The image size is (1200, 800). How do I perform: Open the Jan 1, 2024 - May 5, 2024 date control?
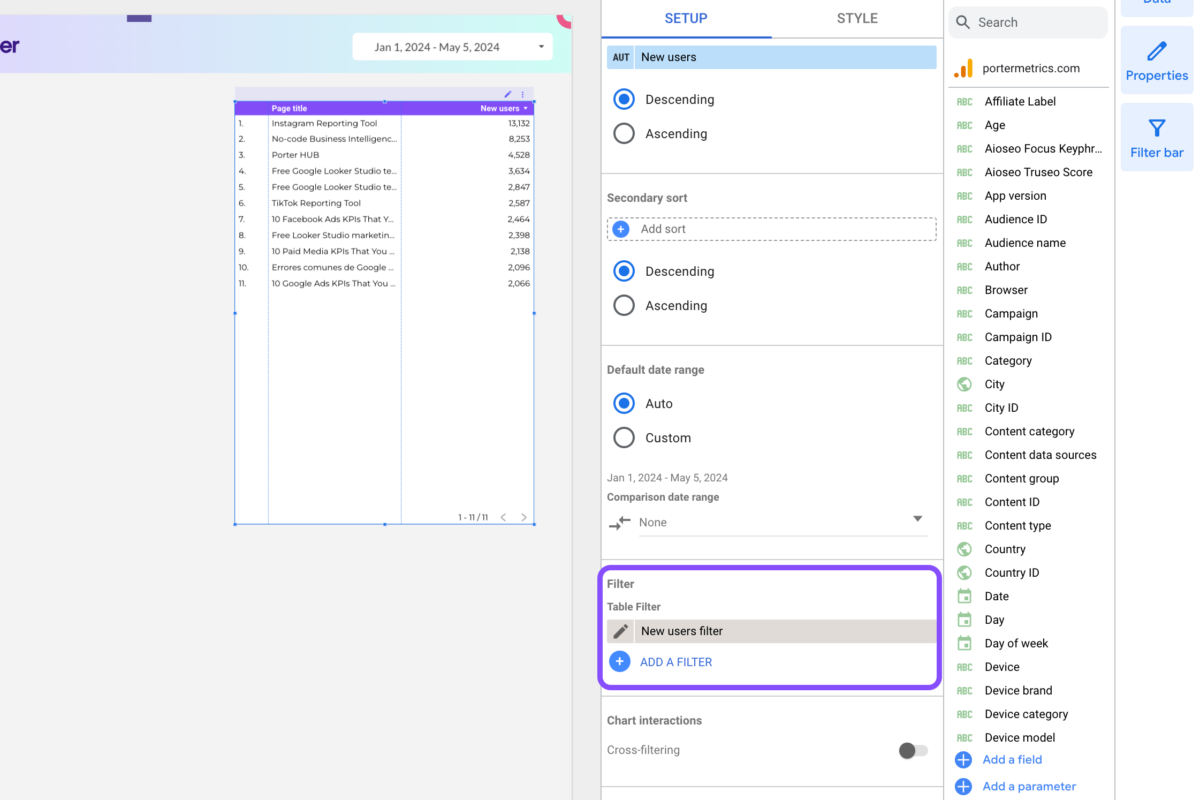pos(453,47)
